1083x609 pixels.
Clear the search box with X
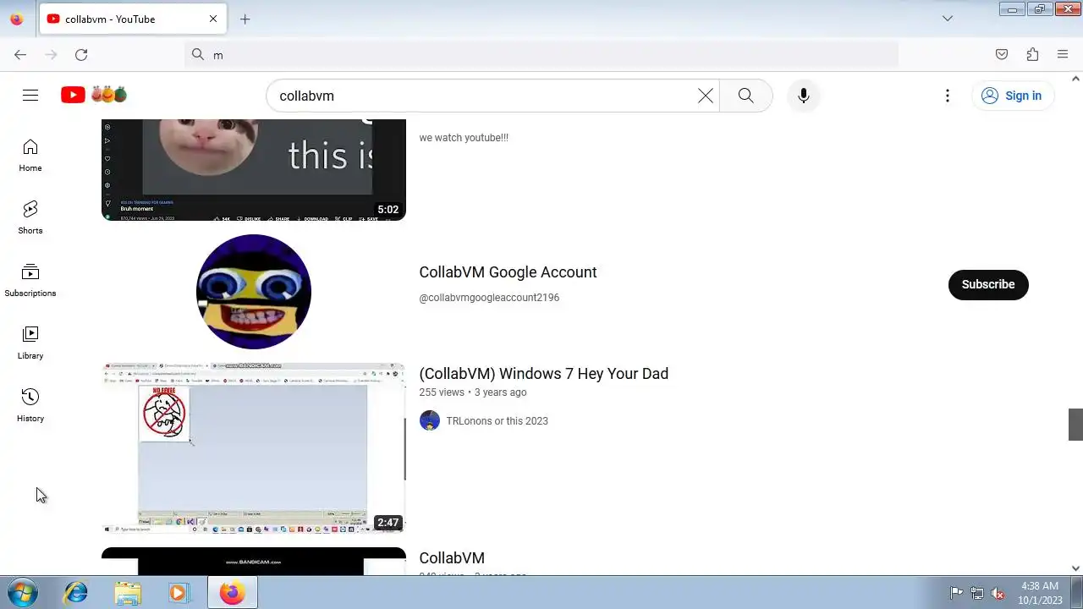pyautogui.click(x=706, y=96)
